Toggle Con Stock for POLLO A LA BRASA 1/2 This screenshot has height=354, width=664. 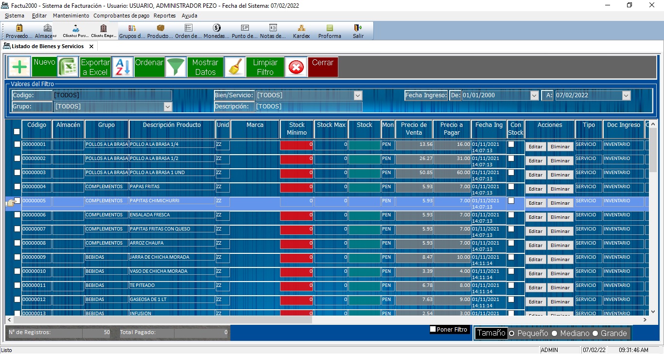tap(511, 159)
